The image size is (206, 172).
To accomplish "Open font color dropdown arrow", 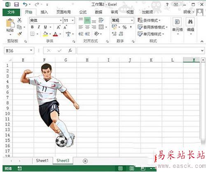I will point(60,34).
